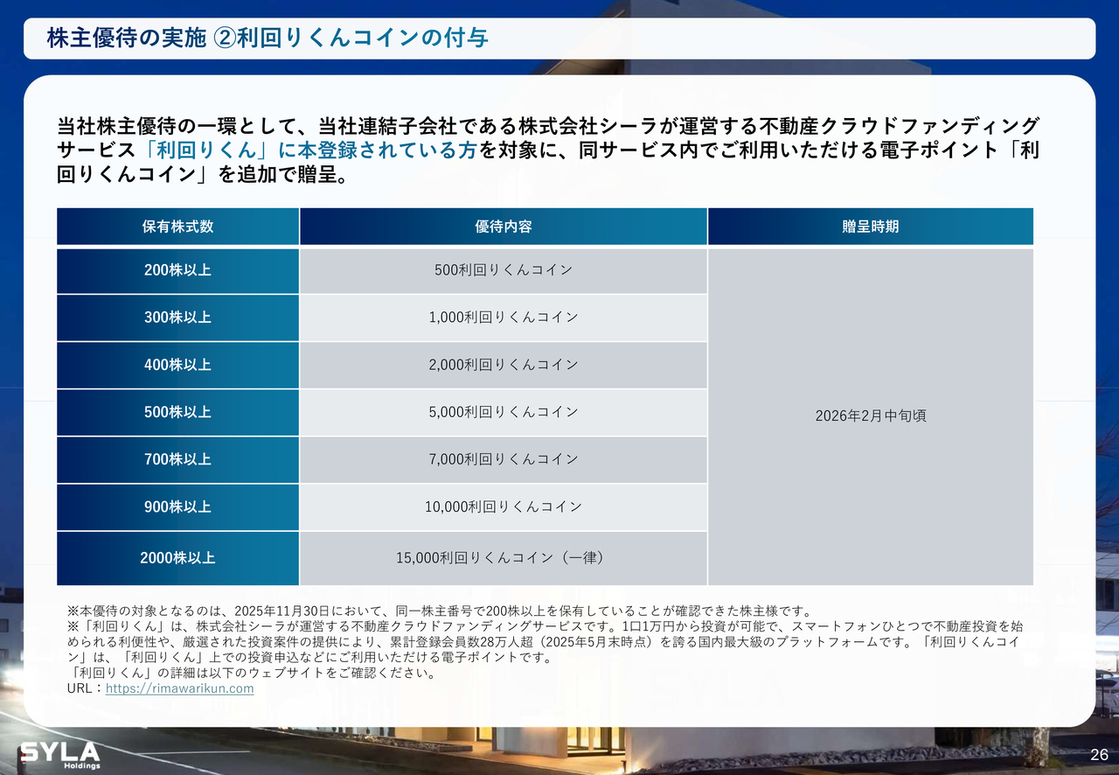Click the 2026年2月中旬頃 date cell
The height and width of the screenshot is (775, 1119).
[x=870, y=416]
